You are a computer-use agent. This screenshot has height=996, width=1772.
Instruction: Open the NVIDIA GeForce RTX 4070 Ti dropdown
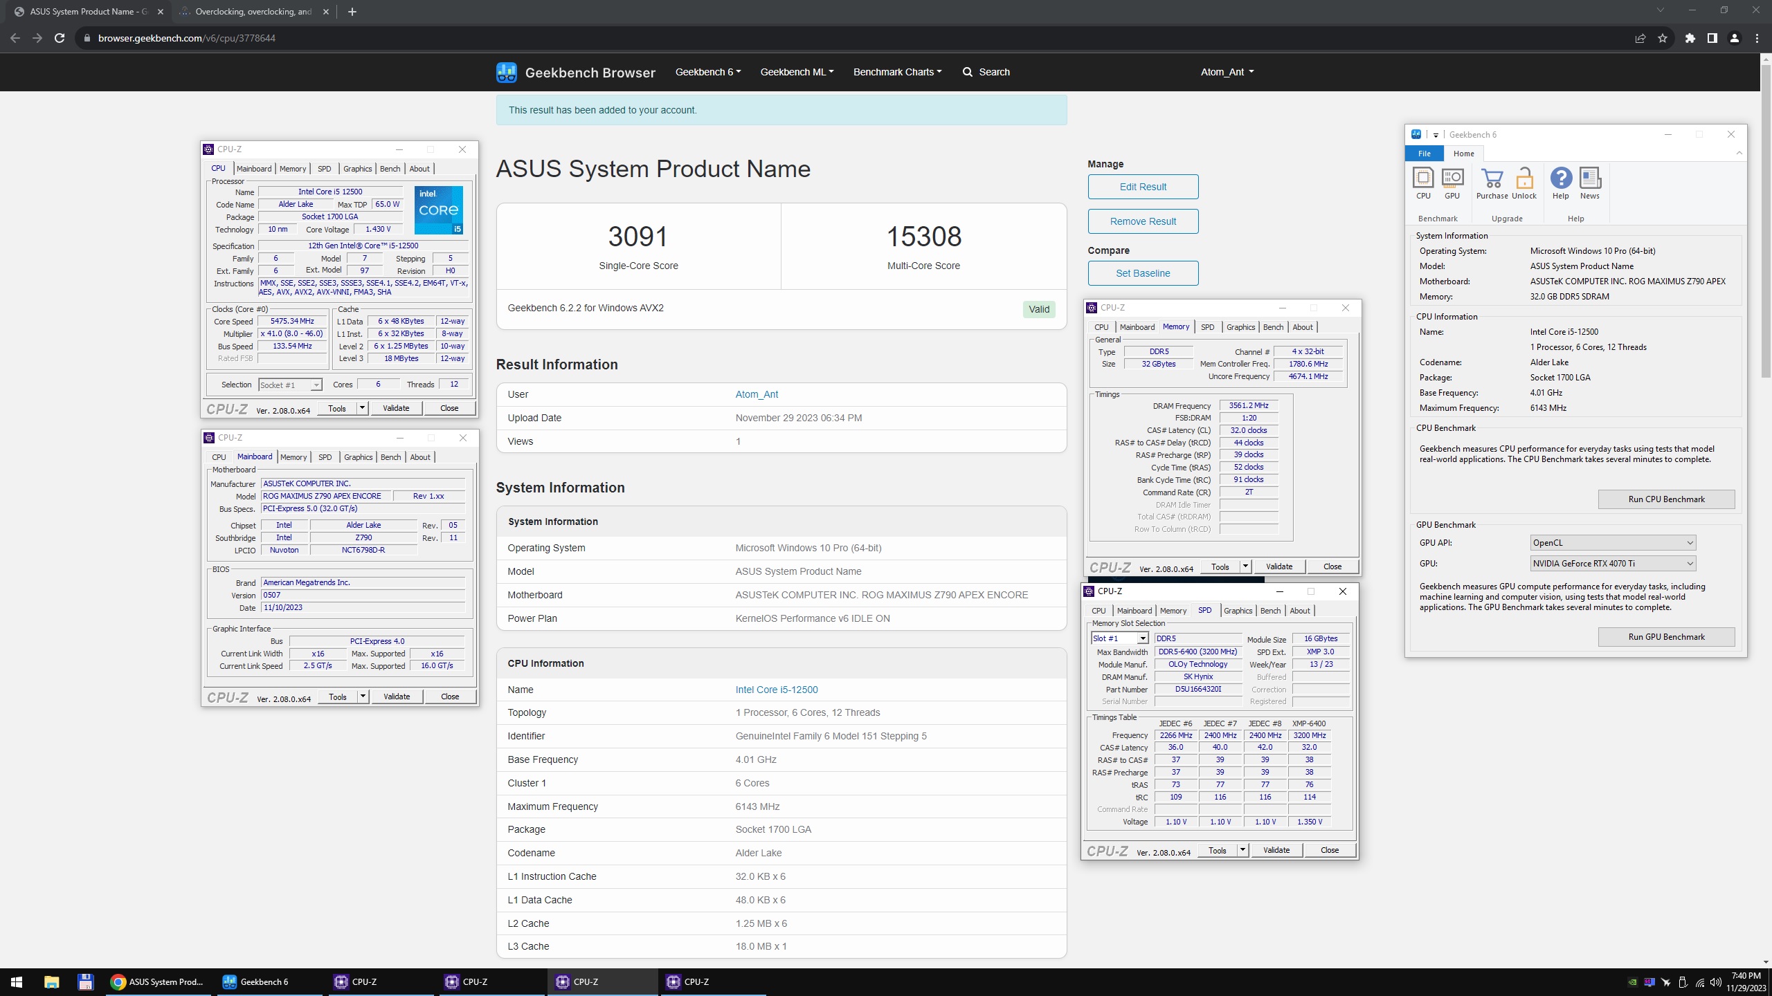pyautogui.click(x=1613, y=564)
